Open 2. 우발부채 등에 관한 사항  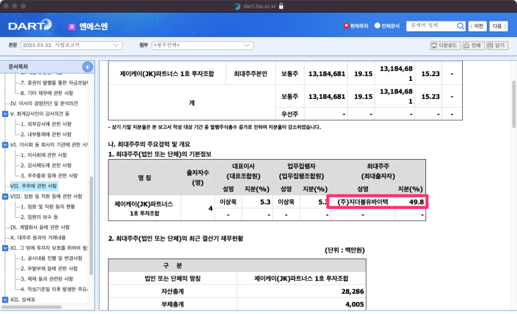click(x=49, y=269)
